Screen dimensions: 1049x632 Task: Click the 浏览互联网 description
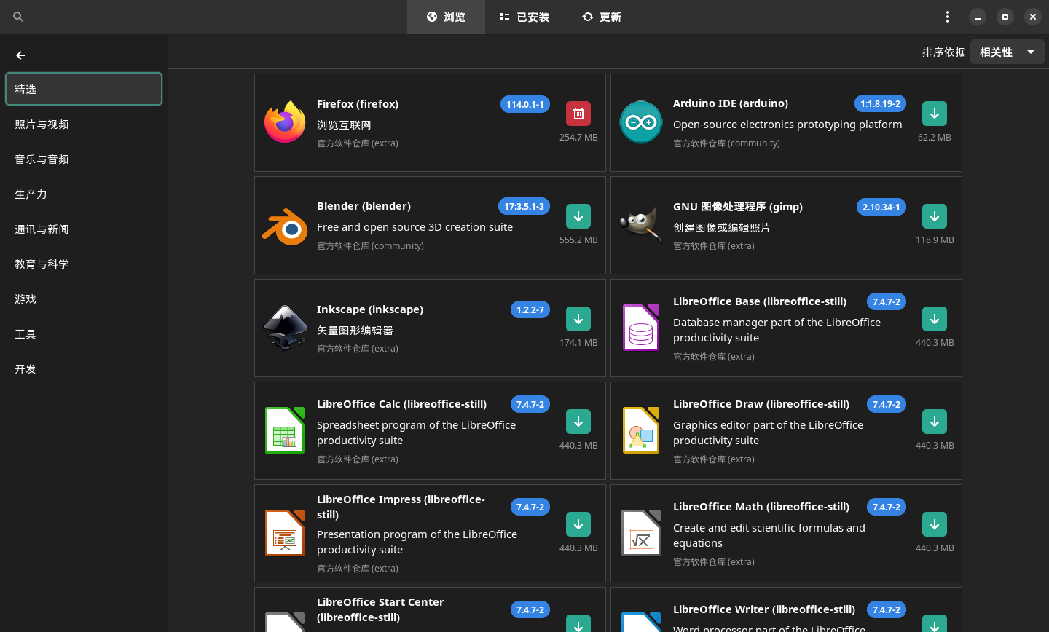coord(344,125)
